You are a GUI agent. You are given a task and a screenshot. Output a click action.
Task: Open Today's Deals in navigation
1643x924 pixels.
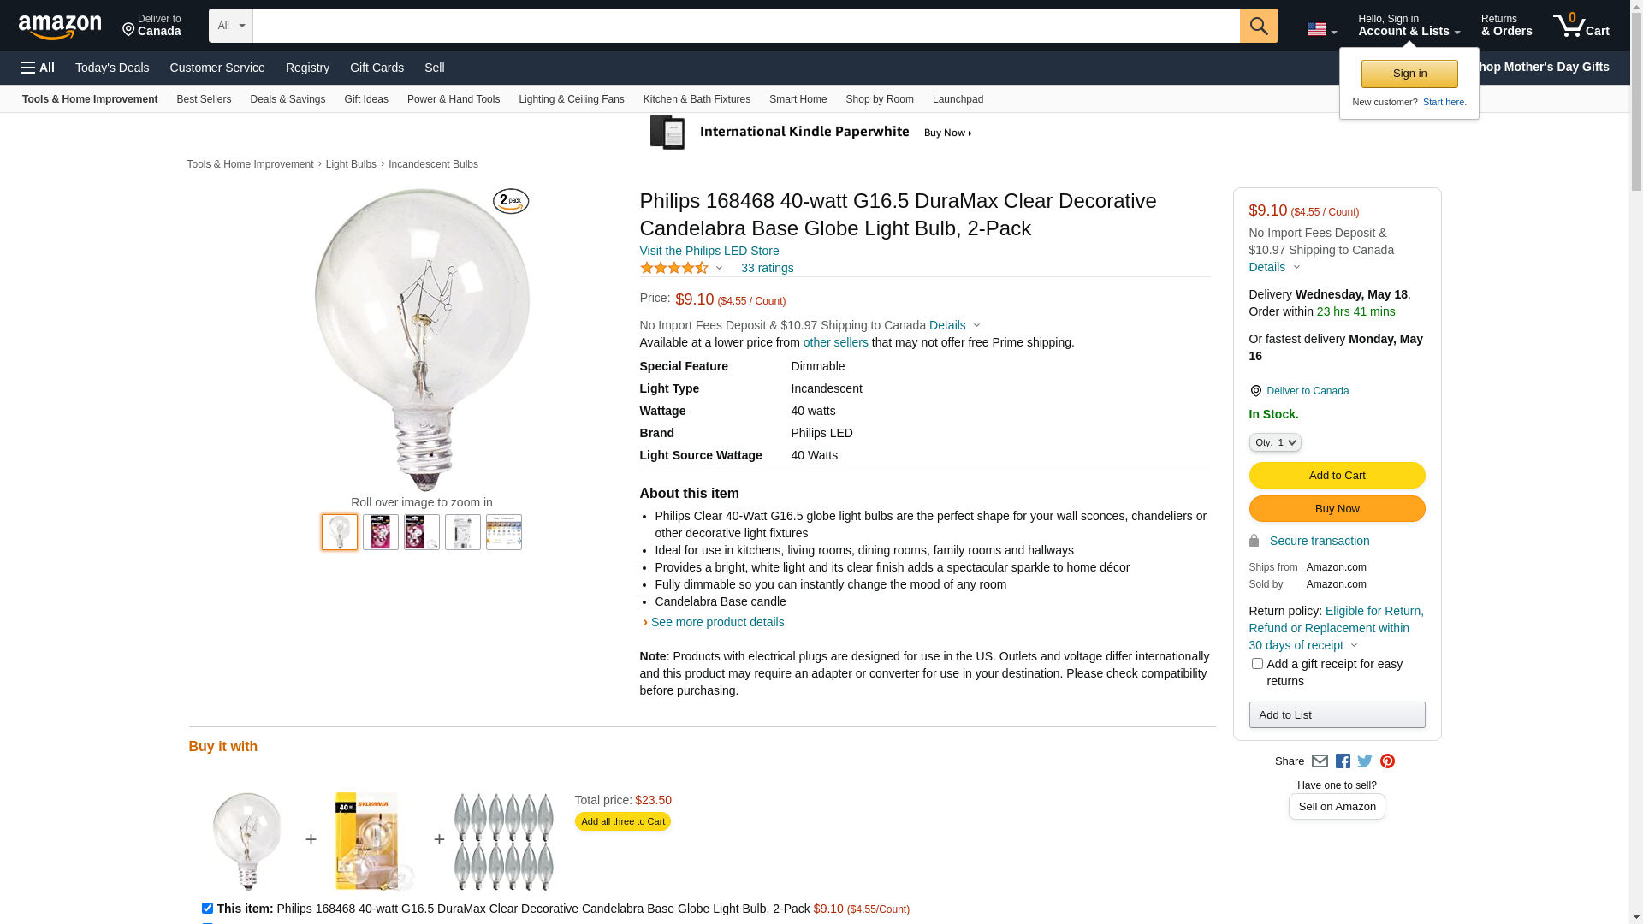pos(112,68)
